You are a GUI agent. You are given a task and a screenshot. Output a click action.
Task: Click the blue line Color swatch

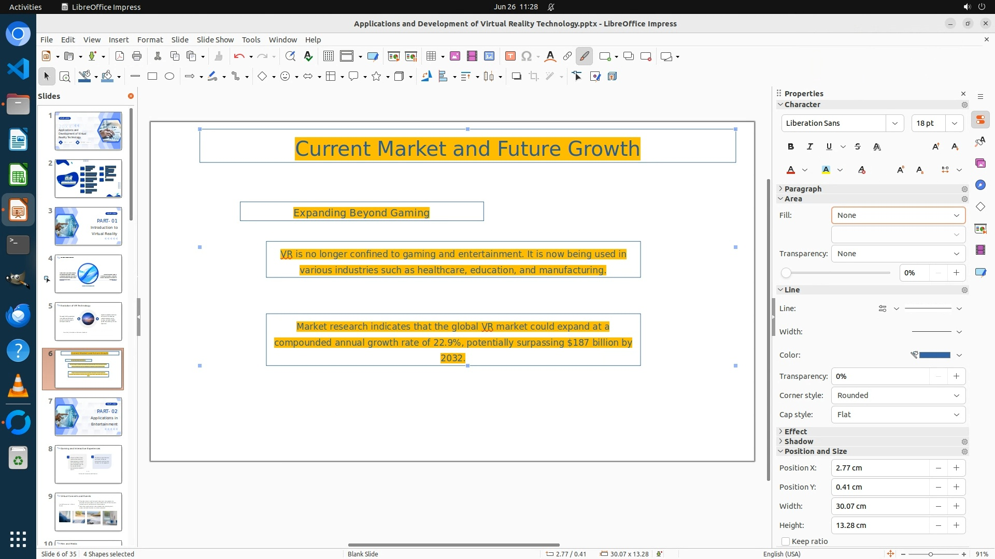point(934,355)
